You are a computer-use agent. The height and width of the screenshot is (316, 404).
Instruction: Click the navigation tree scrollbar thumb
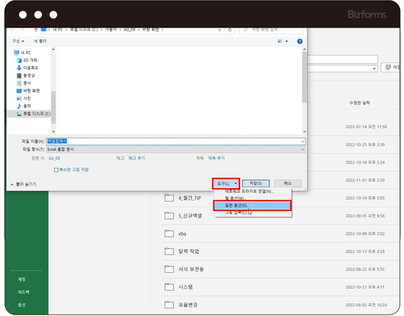(x=53, y=107)
